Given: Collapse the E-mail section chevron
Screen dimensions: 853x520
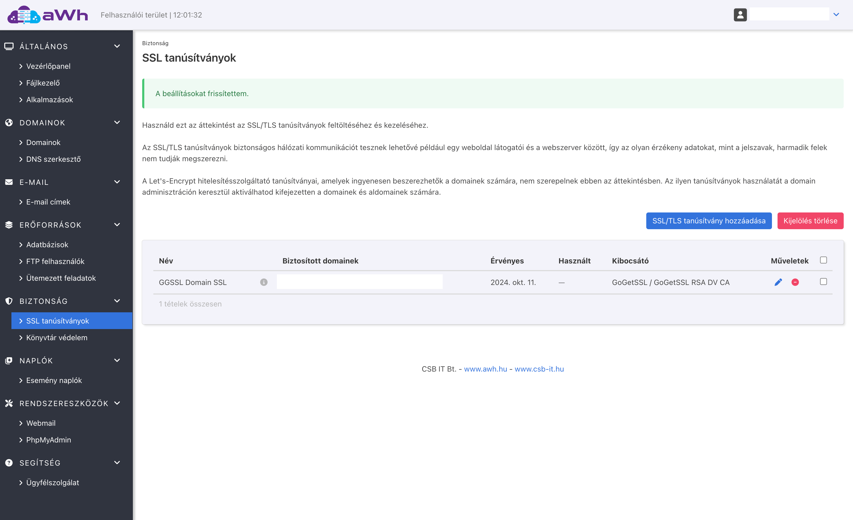Looking at the screenshot, I should click(x=117, y=182).
